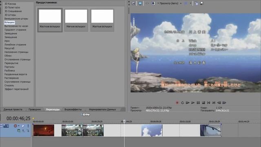The image size is (261, 147).
Task: Expand the automation settings dropdown arrow
Action: coord(19,126)
